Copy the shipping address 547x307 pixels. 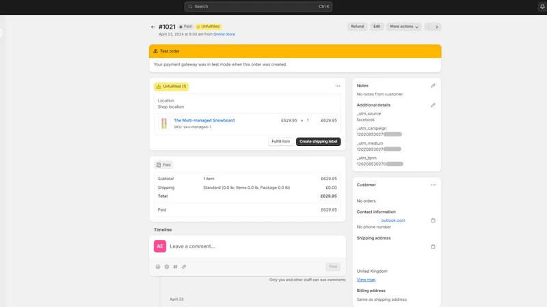[x=433, y=247]
